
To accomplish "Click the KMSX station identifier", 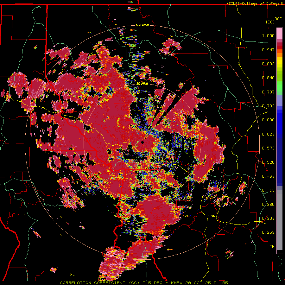I will (177, 283).
